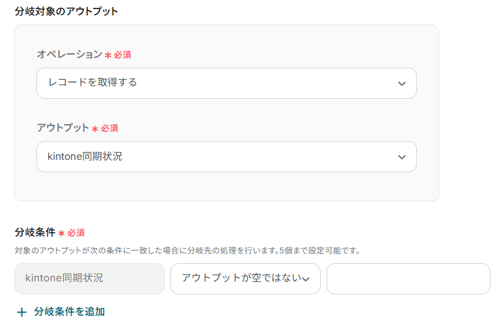
Task: Click the 分岐条件 section heading
Action: click(x=34, y=232)
